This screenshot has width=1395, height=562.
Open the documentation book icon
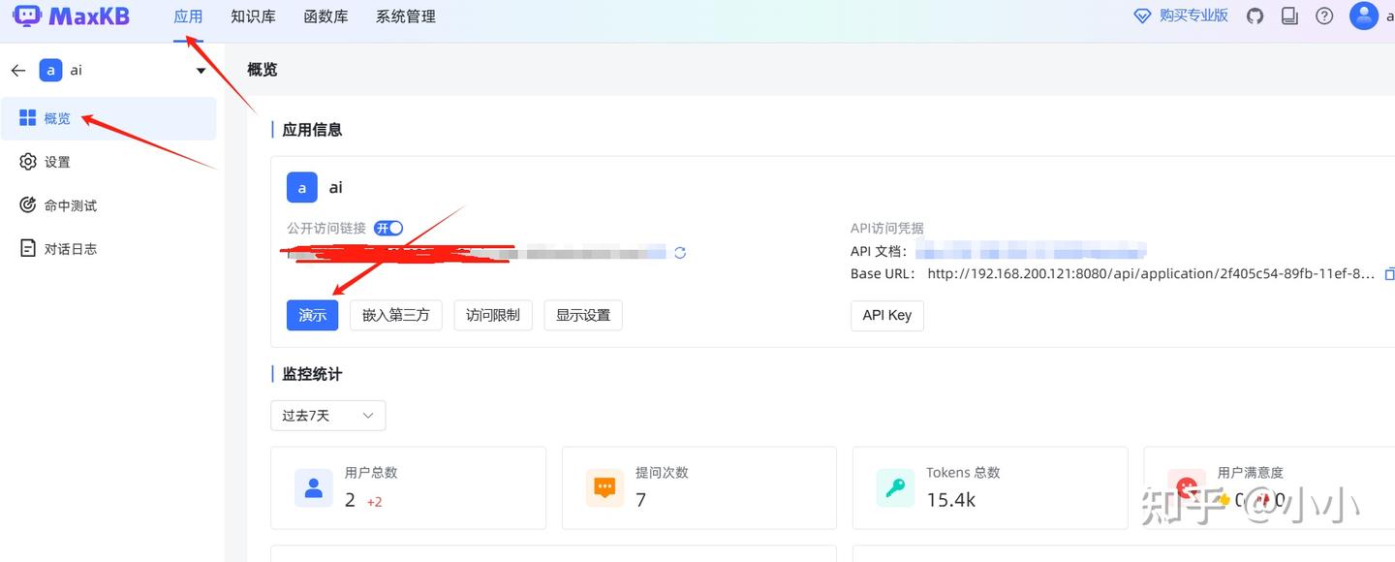(x=1289, y=16)
